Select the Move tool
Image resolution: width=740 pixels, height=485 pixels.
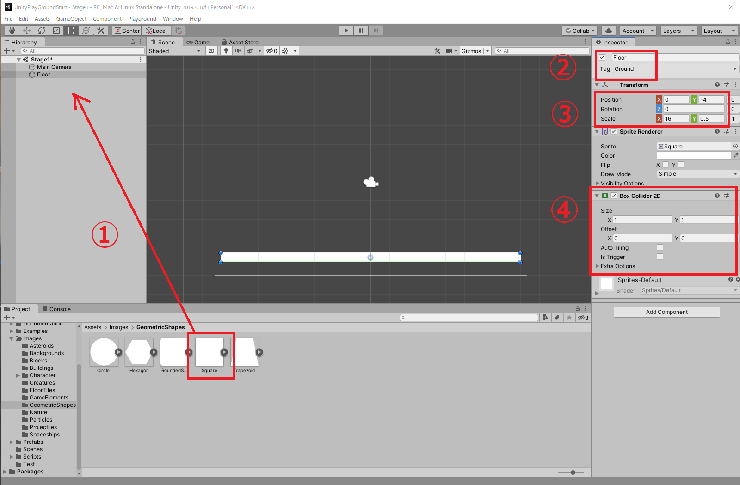click(27, 31)
